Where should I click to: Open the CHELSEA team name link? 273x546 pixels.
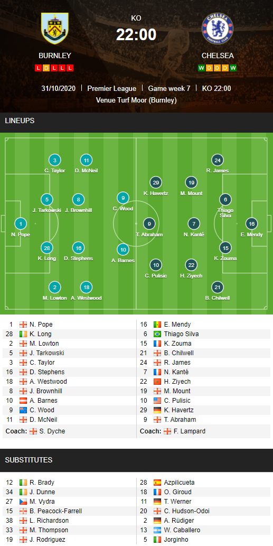tap(218, 55)
